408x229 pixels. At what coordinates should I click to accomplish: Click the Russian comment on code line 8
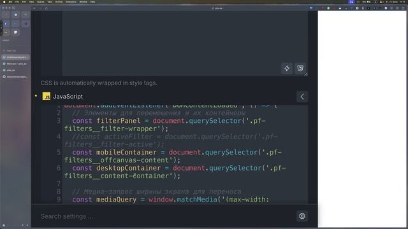[156, 192]
